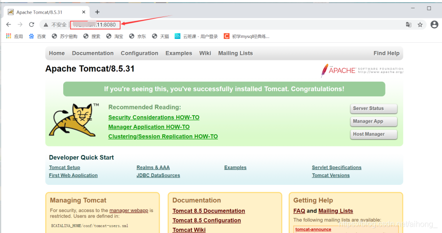
Task: Open the translate page icon
Action: tap(408, 25)
